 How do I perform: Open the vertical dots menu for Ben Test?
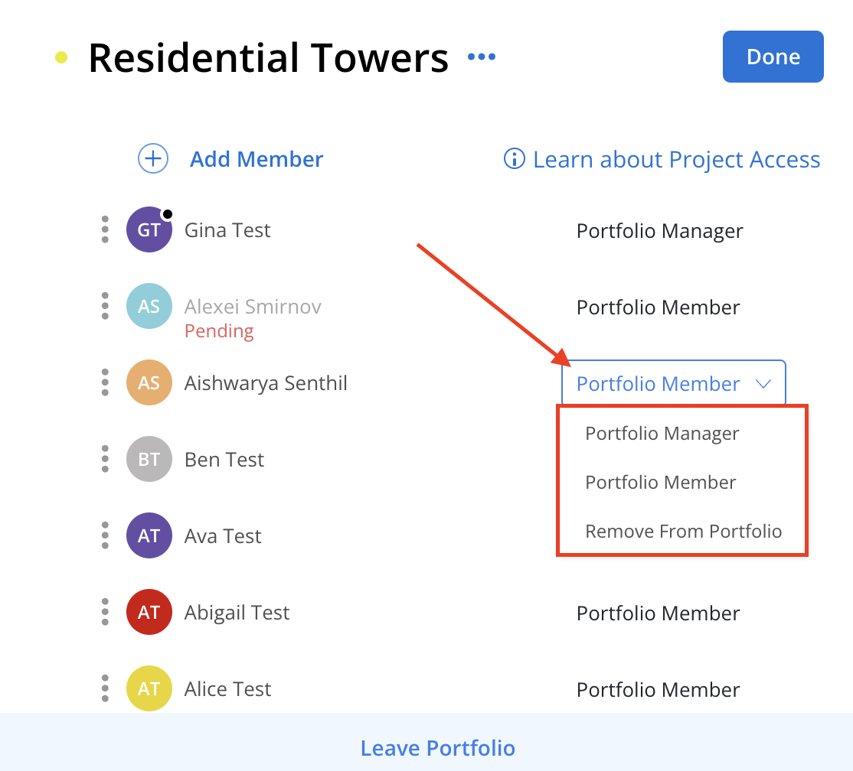pos(105,459)
